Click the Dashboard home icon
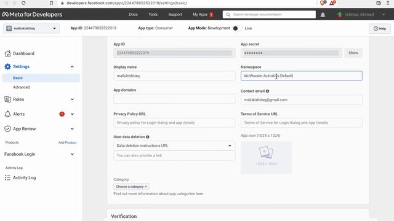This screenshot has height=221, width=394. [7, 53]
